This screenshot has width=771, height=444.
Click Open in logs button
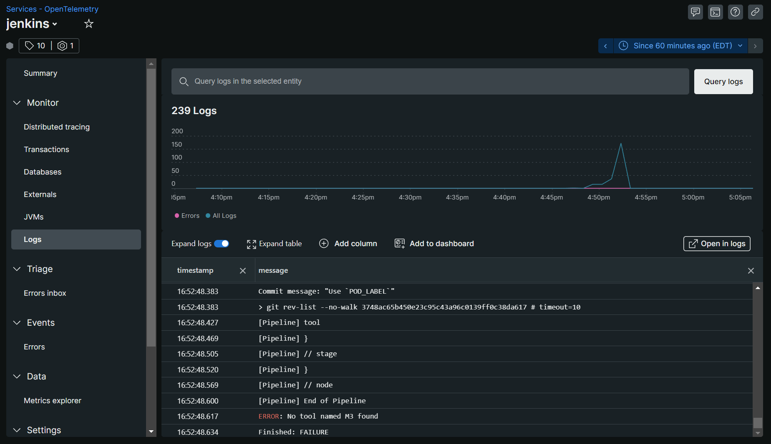point(716,244)
